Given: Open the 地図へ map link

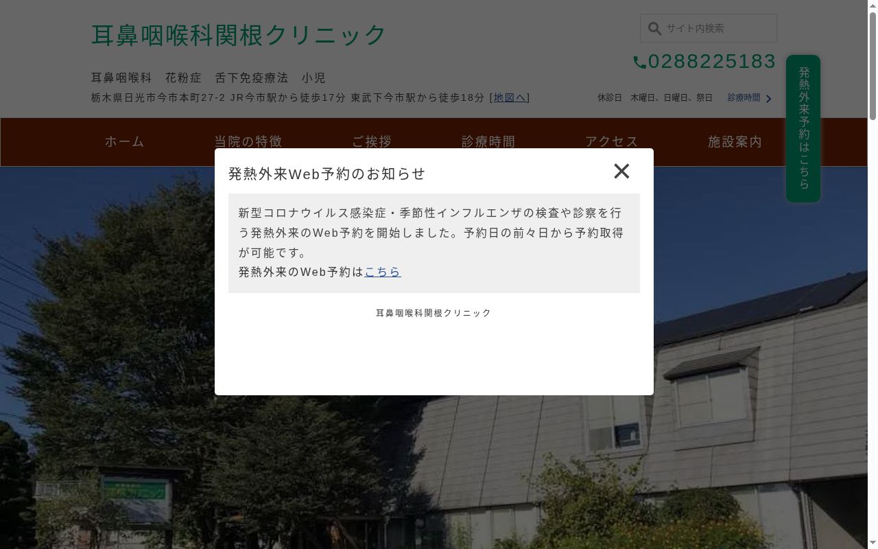Looking at the screenshot, I should click(510, 97).
